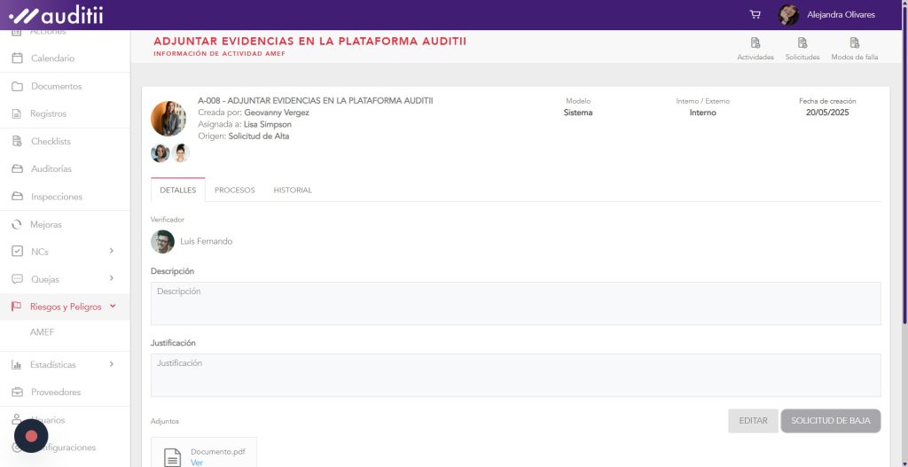Image resolution: width=908 pixels, height=467 pixels.
Task: Click the red record floating button
Action: click(x=31, y=436)
